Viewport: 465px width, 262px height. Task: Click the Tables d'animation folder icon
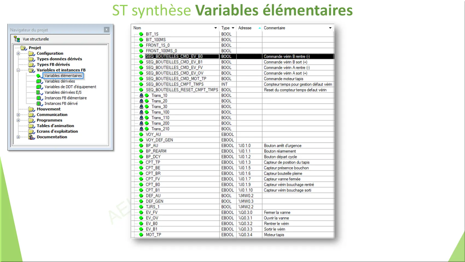[x=31, y=126]
